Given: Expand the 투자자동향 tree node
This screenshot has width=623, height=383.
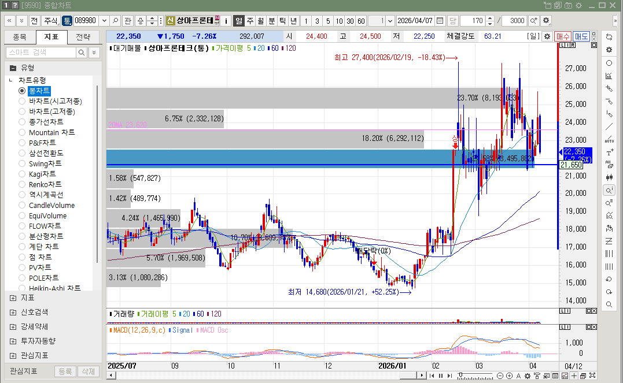Looking at the screenshot, I should coord(13,341).
